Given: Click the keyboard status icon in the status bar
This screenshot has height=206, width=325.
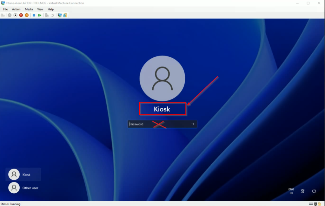Looking at the screenshot, I should 311,204.
